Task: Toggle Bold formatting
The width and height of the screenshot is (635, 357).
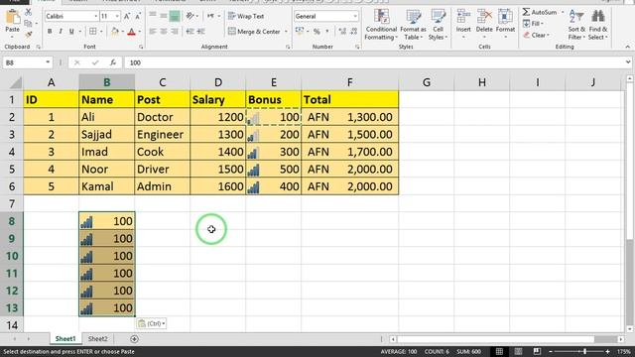Action: point(50,31)
